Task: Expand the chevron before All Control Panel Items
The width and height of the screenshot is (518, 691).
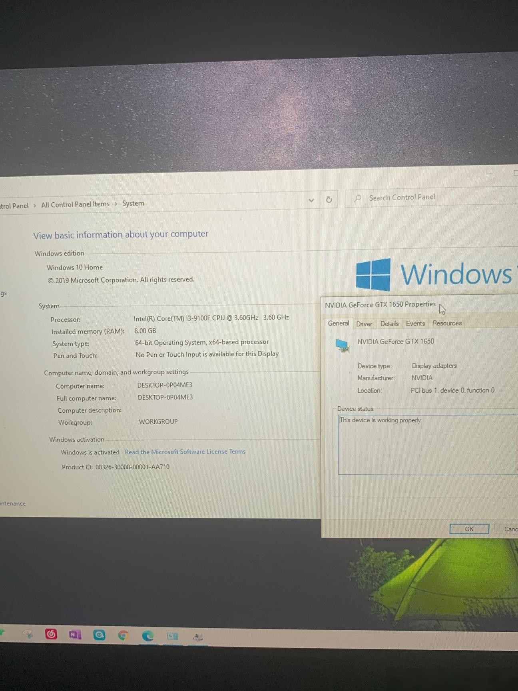Action: 35,205
